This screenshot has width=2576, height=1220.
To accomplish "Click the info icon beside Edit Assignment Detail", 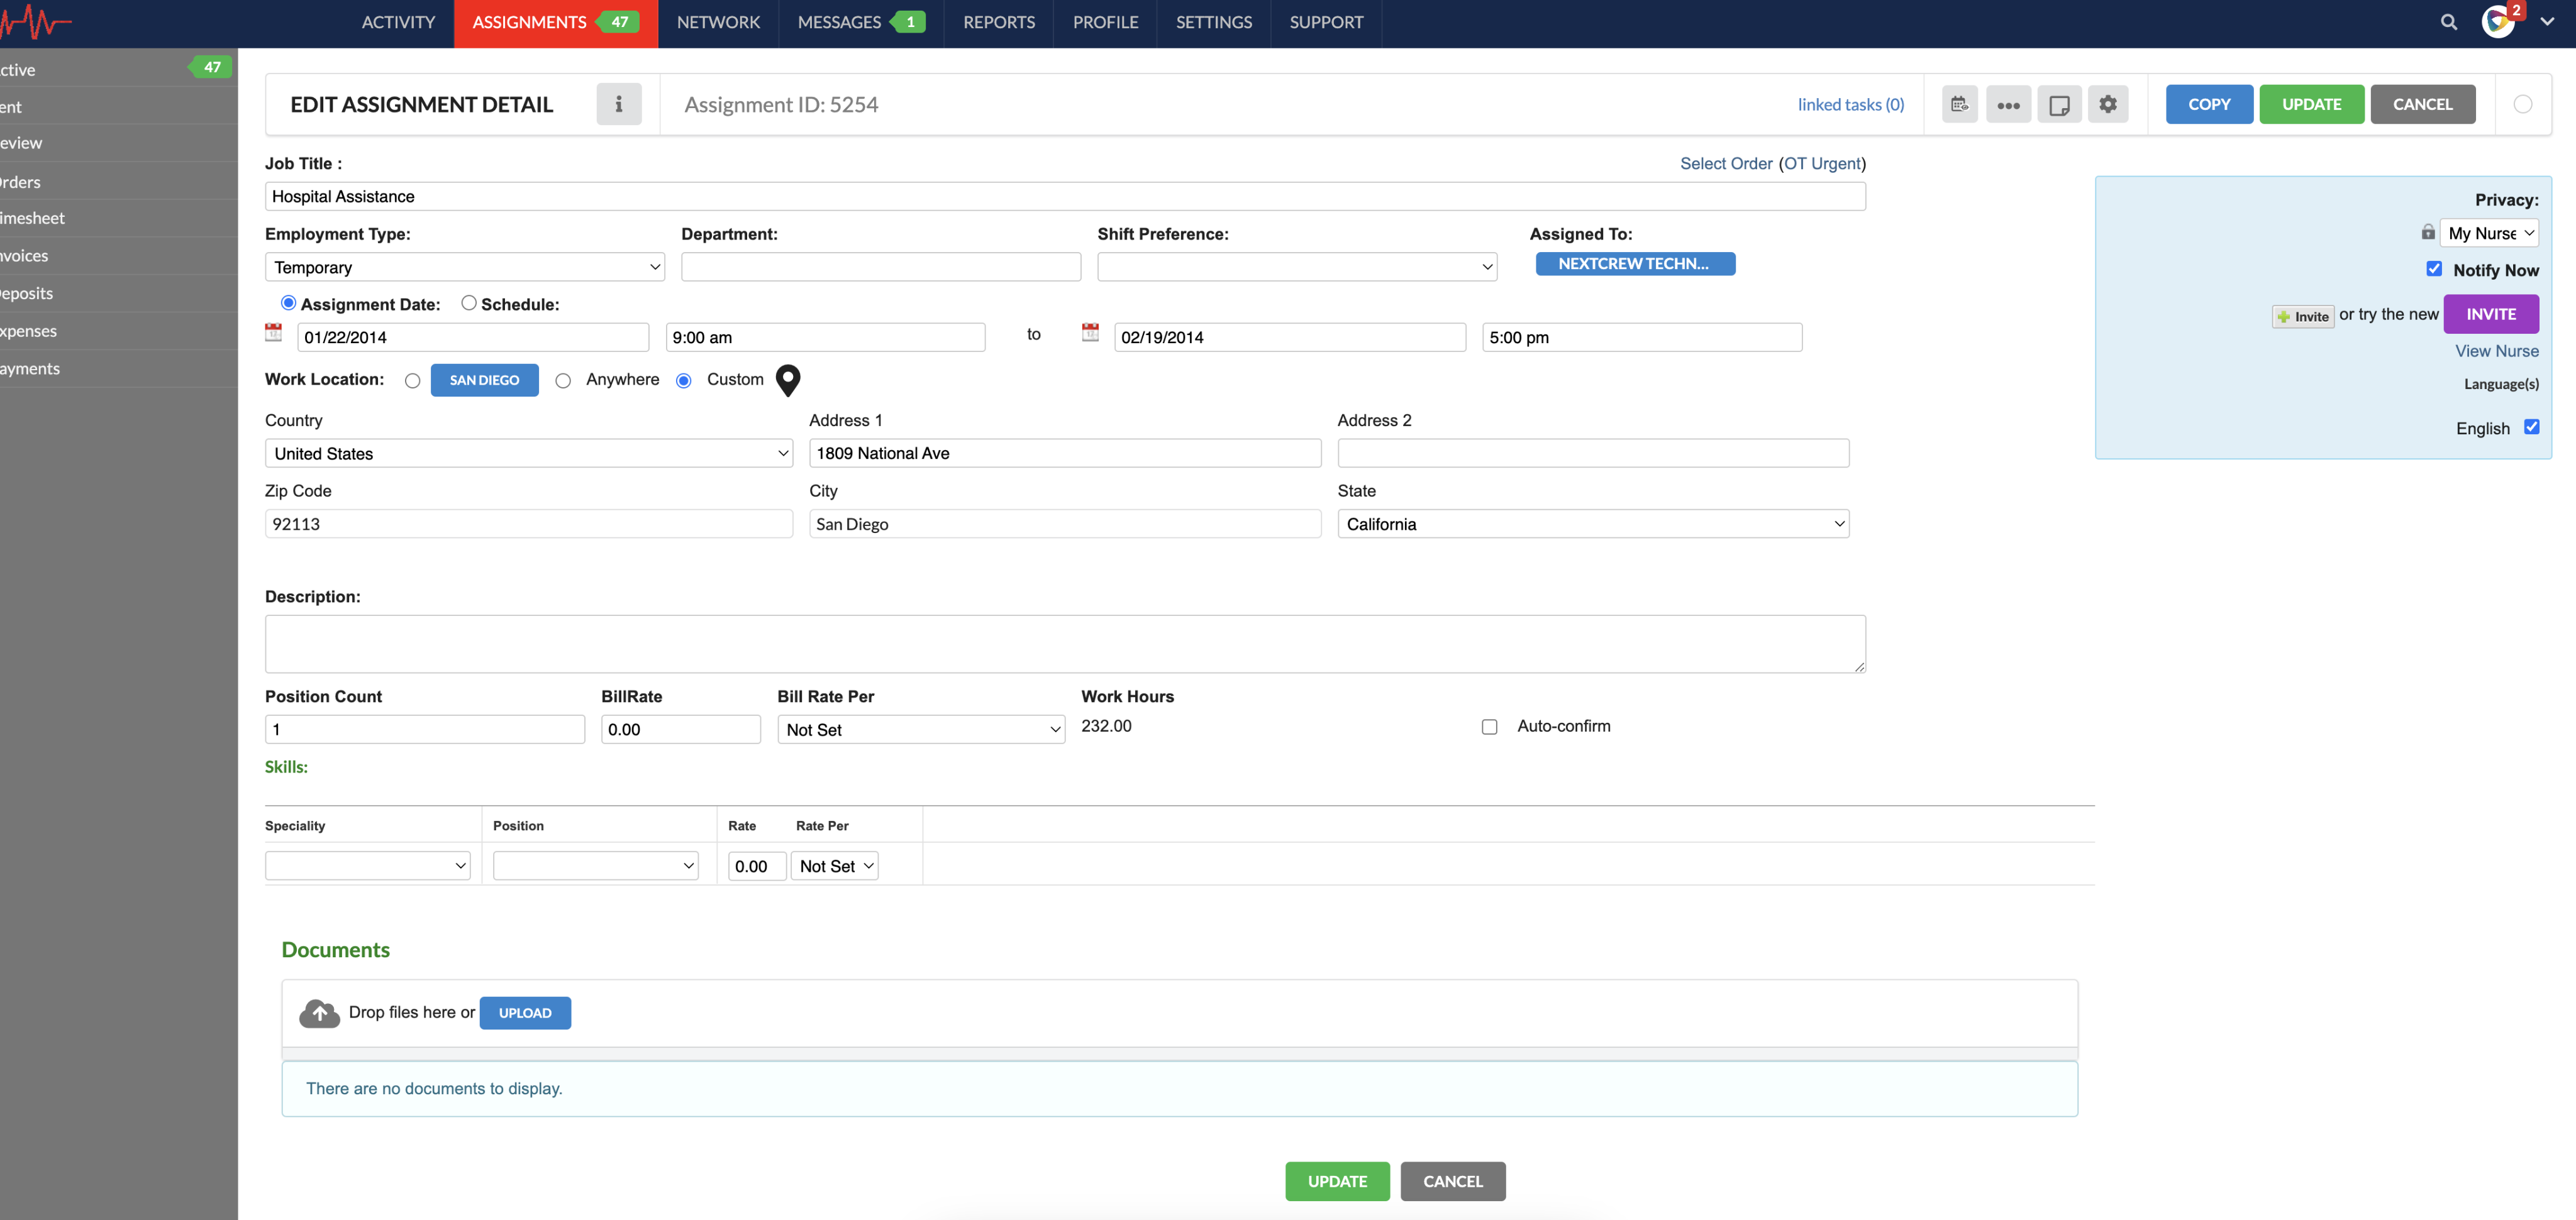I will click(x=618, y=104).
